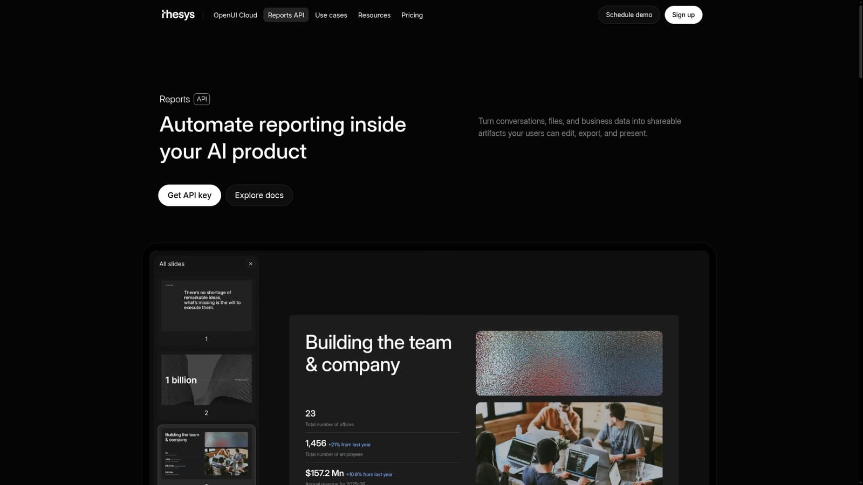Click the Sign up button
The image size is (863, 485).
pos(683,15)
